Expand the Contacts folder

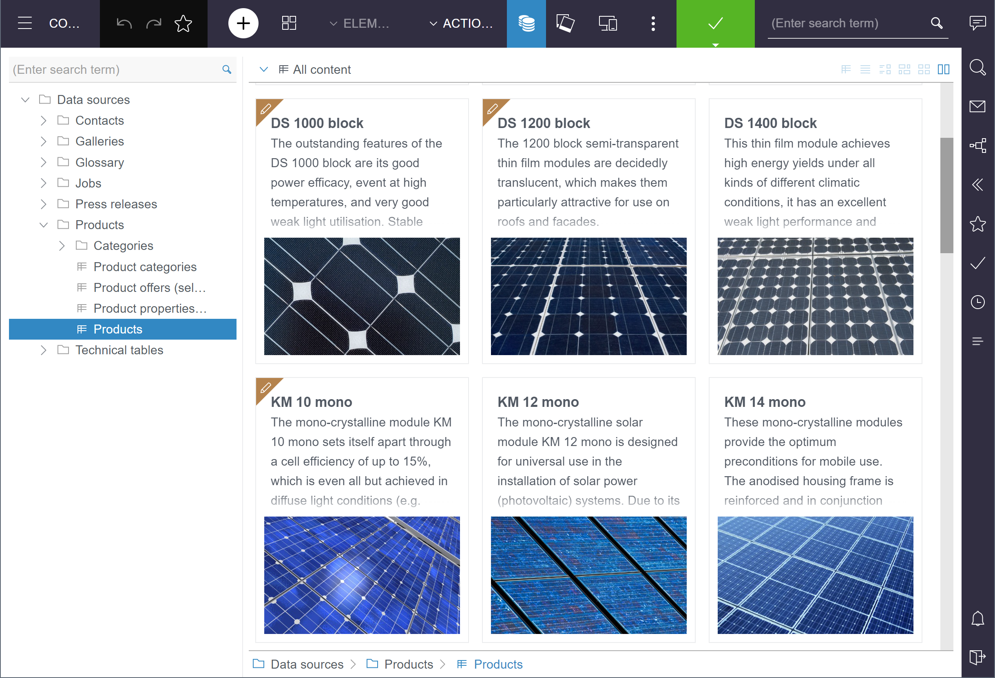click(x=43, y=121)
